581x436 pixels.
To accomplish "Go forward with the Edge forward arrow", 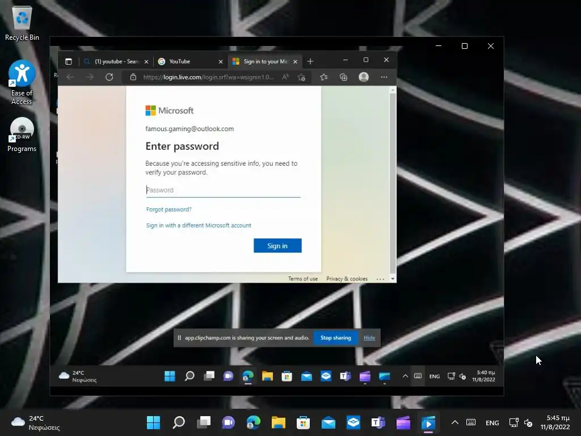I will click(90, 77).
